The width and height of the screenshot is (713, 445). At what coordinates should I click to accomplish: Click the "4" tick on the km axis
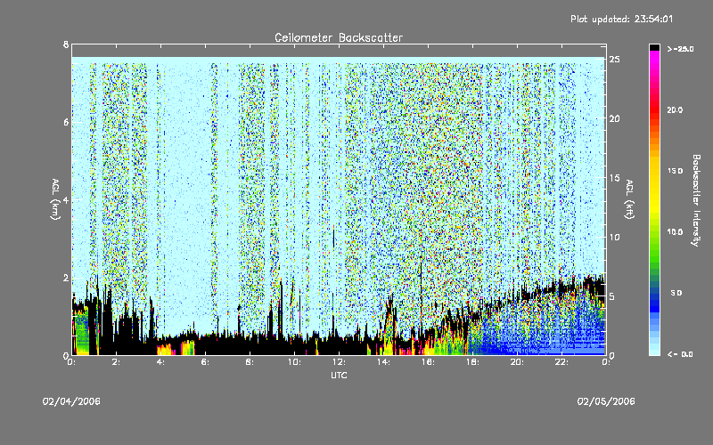point(66,199)
